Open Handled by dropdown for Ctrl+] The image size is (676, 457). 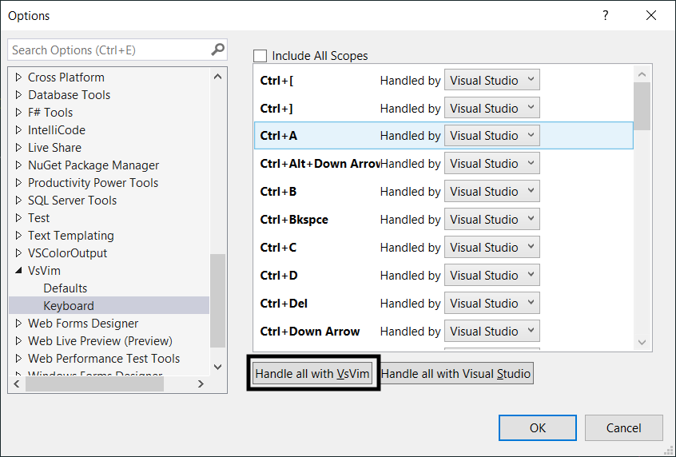492,108
